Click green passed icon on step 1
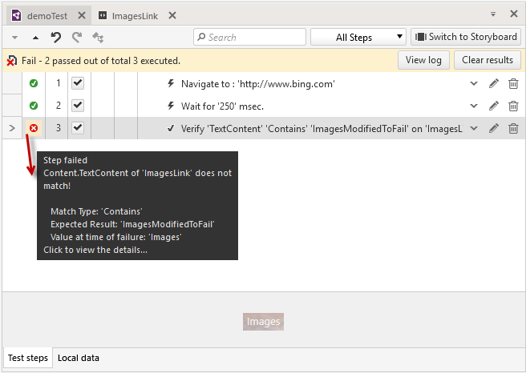Viewport: 526px width, 373px height. click(x=34, y=83)
